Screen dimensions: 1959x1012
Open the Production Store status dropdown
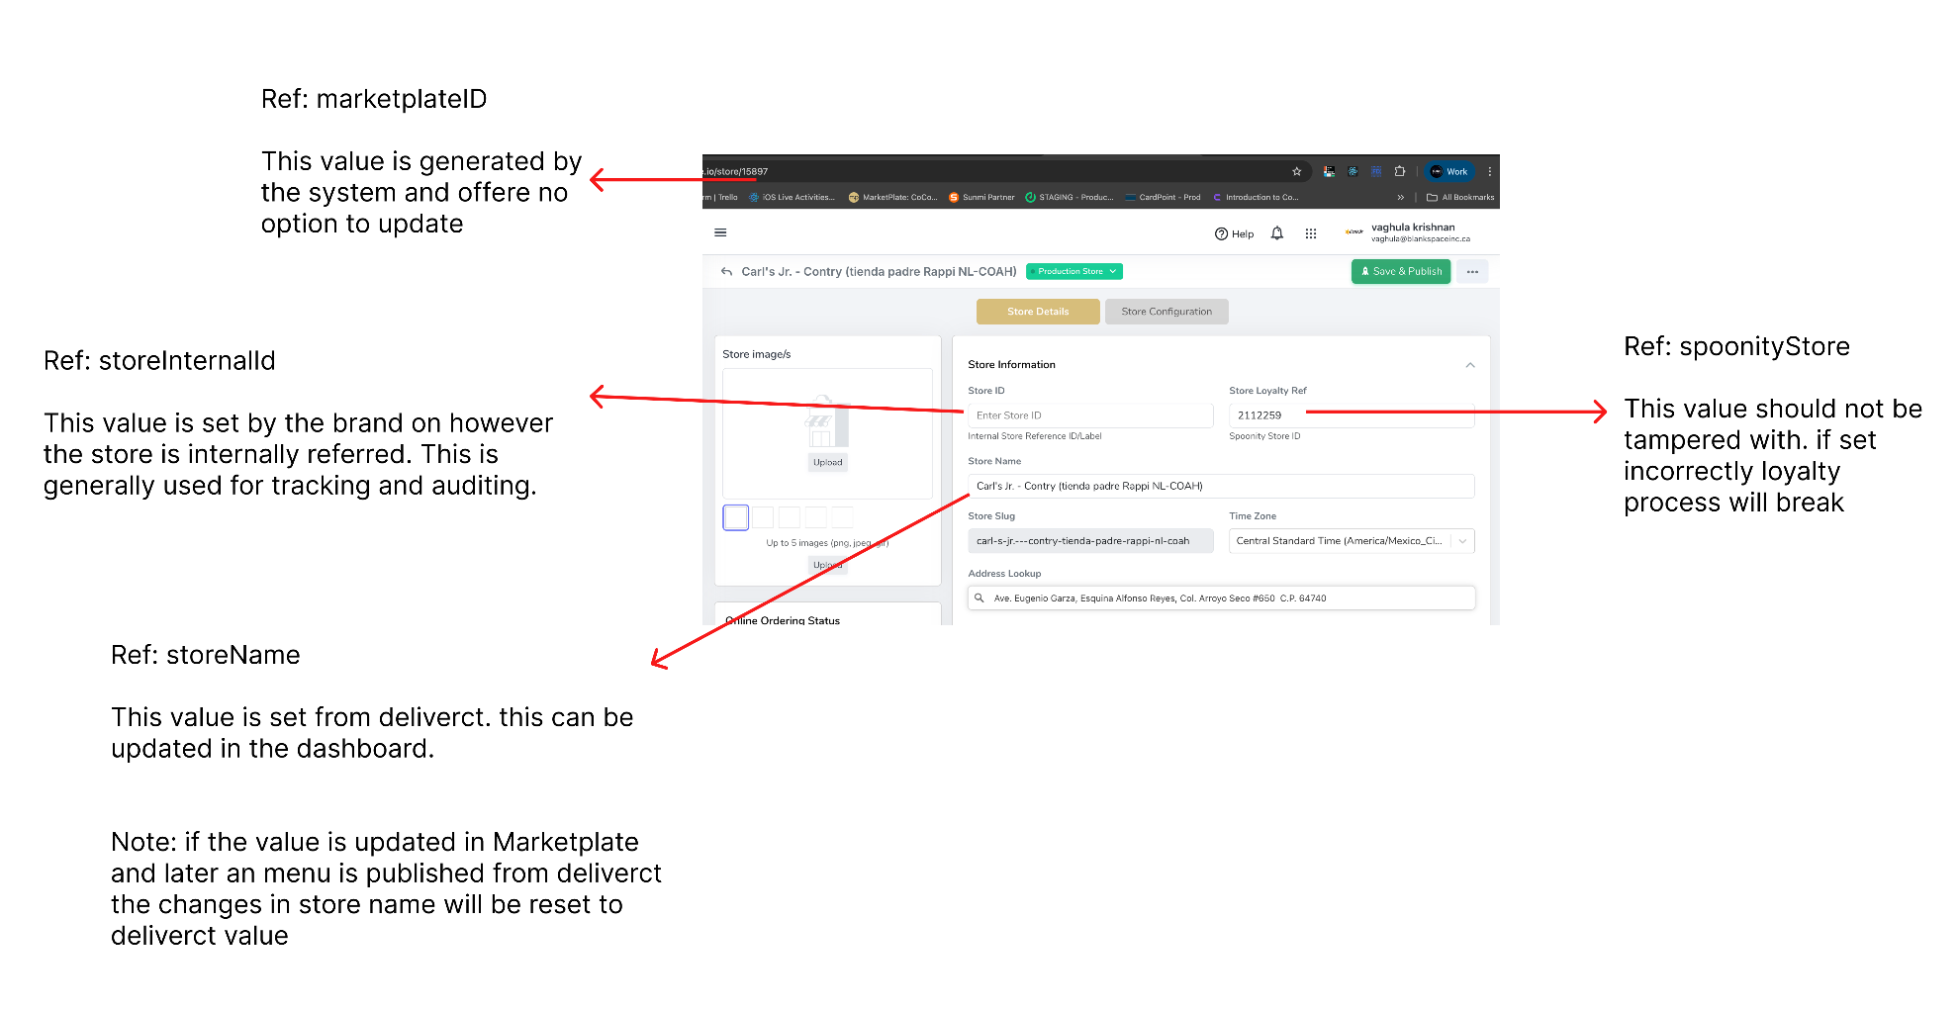1074,271
